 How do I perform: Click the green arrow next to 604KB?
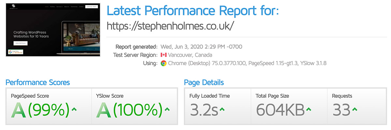(x=309, y=109)
